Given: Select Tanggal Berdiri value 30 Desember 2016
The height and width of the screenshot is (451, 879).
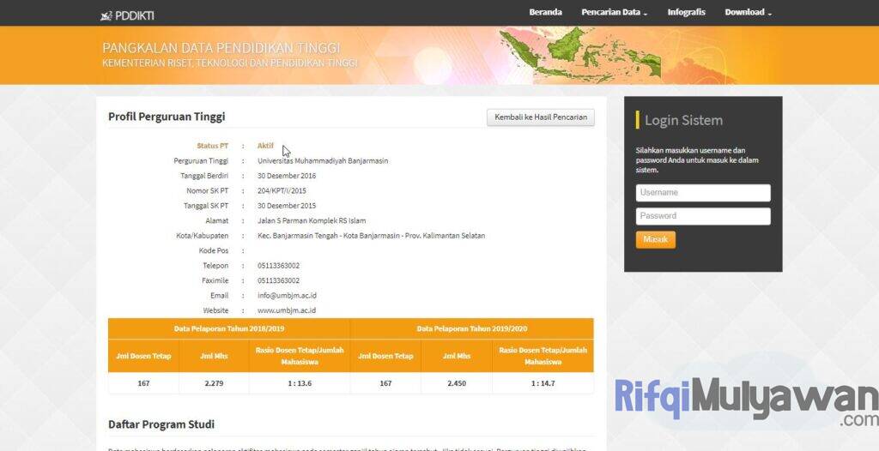Looking at the screenshot, I should pyautogui.click(x=287, y=176).
